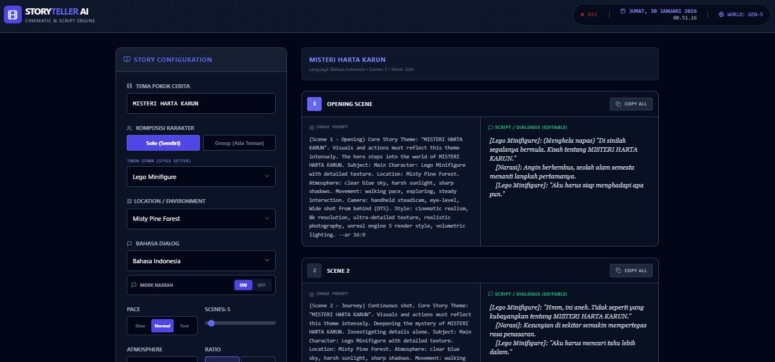Screen dimensions: 775x362
Task: Click the WORLD: GEN-5 label
Action: coord(745,15)
